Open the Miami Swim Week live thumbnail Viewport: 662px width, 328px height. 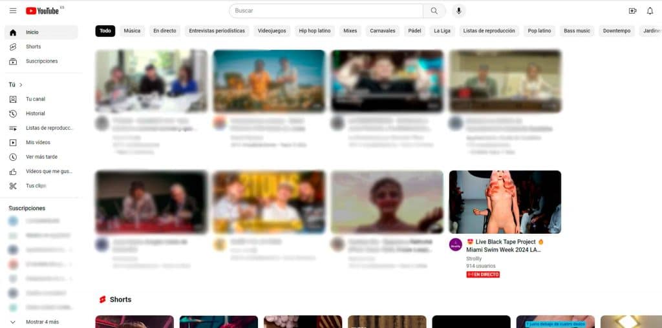(505, 202)
